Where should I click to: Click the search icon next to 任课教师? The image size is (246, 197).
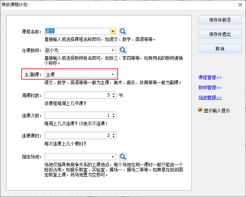click(x=123, y=50)
